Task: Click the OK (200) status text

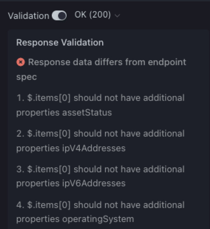Action: (x=93, y=15)
